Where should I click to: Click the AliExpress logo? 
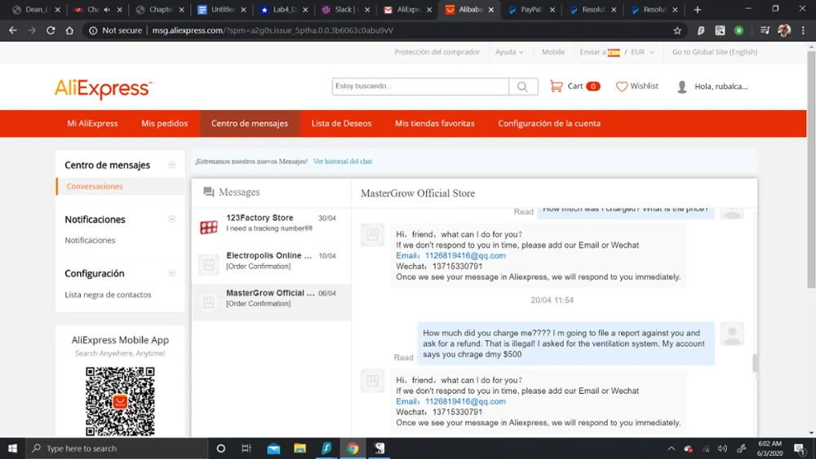103,89
